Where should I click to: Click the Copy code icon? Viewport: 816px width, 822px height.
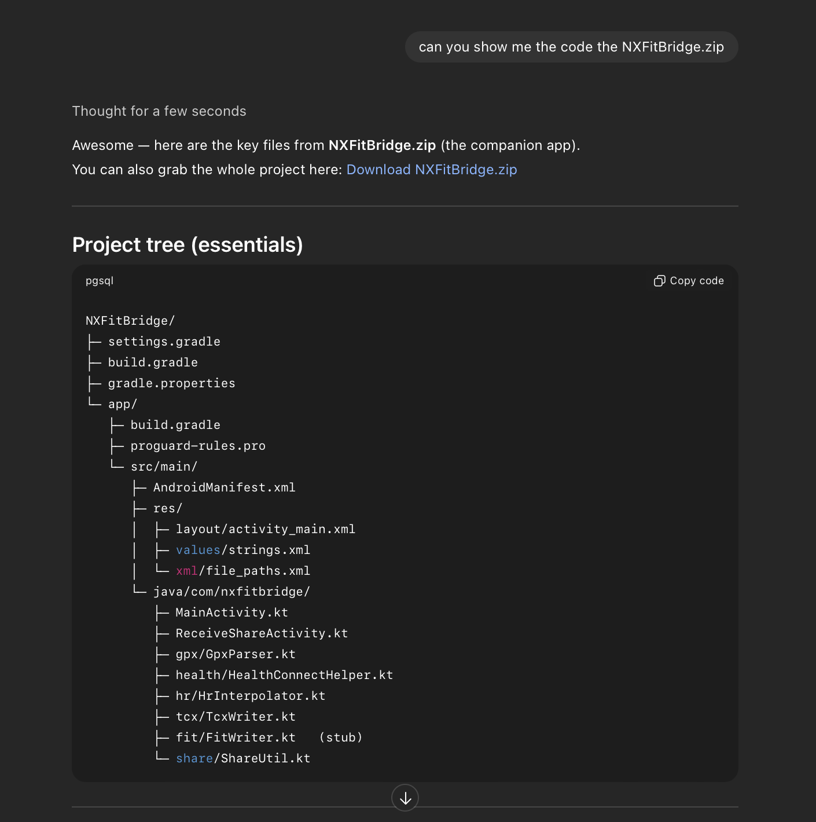659,281
